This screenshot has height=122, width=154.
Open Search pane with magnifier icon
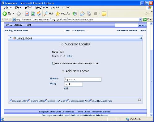(x=46, y=14)
